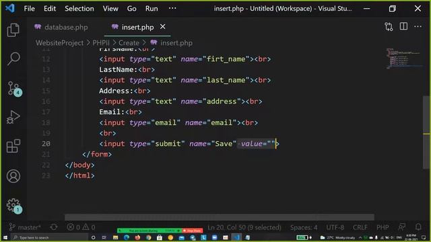The image size is (431, 242).
Task: Open the Edit menu
Action: point(50,9)
